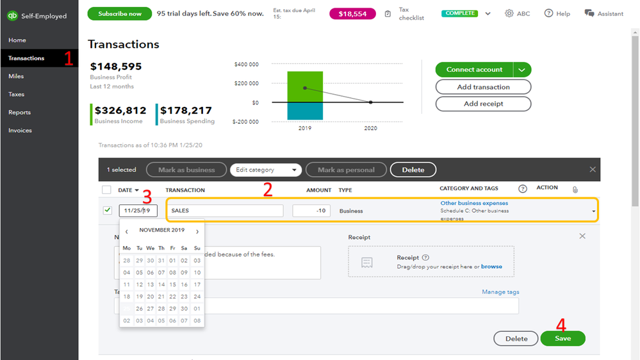Click the Other business expenses category link
Screen dimensions: 640x360
click(474, 203)
